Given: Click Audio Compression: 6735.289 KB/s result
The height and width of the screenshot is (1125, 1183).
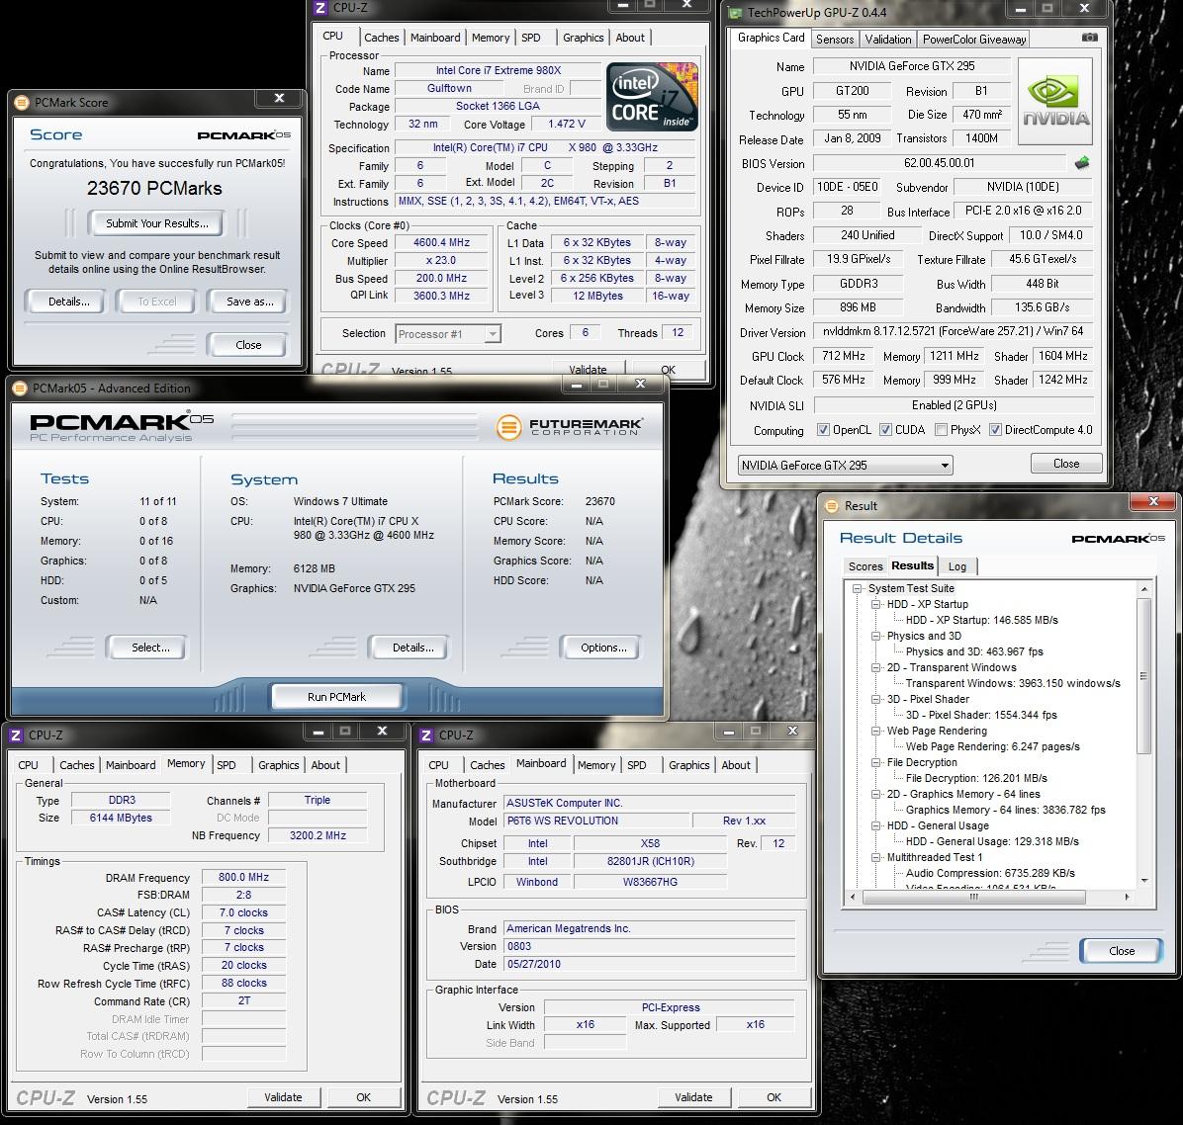Looking at the screenshot, I should 990,873.
